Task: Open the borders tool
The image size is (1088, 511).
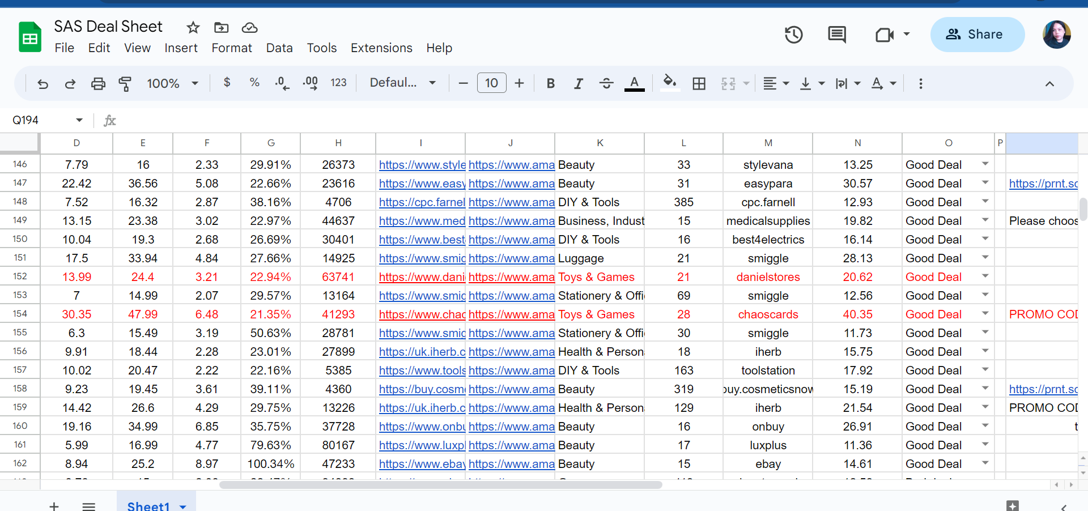Action: (699, 84)
